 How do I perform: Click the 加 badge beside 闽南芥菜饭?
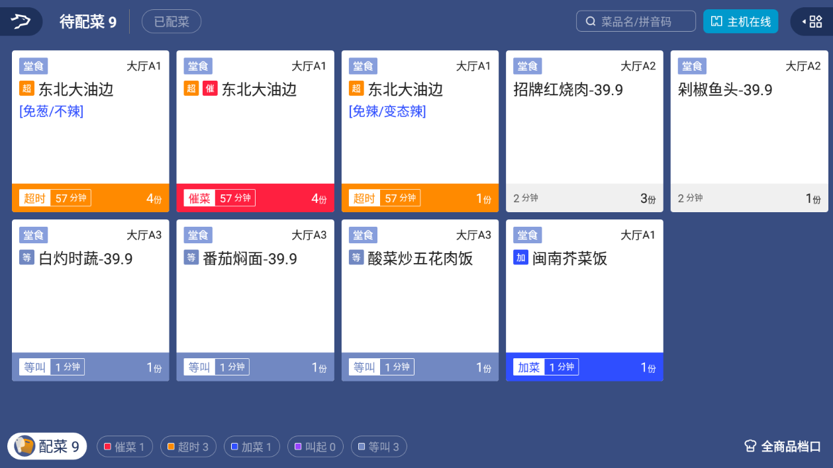520,258
